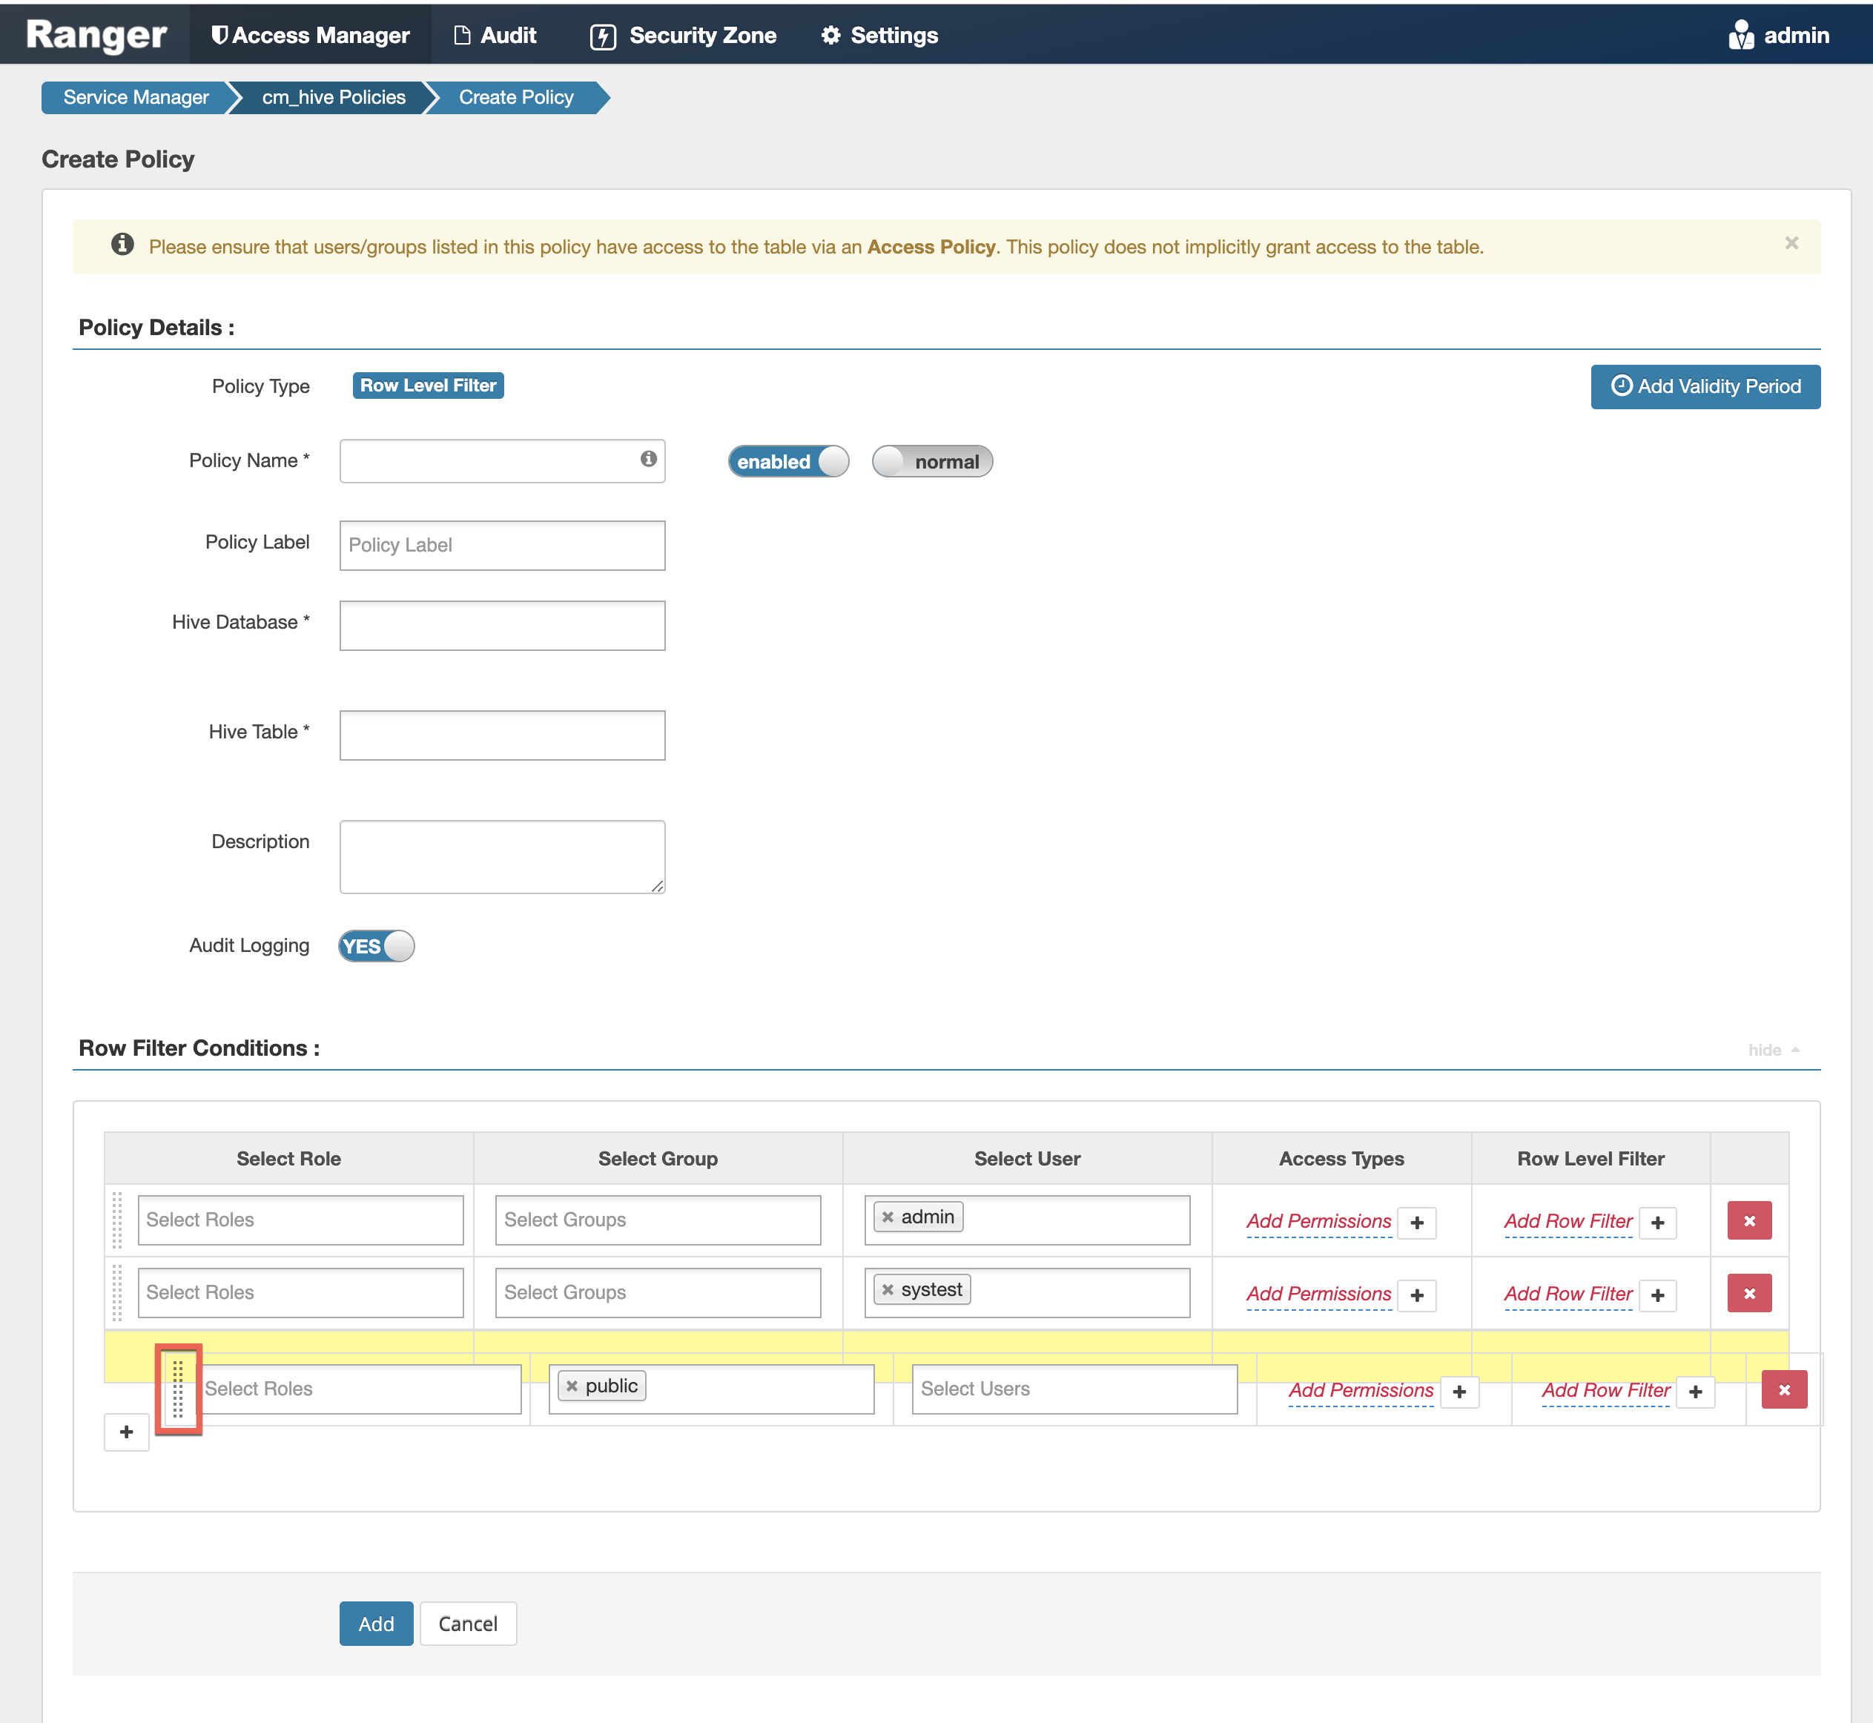Viewport: 1873px width, 1723px height.
Task: Open the Audit menu
Action: 495,36
